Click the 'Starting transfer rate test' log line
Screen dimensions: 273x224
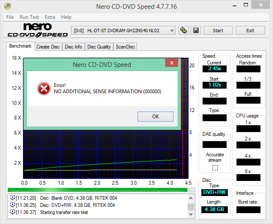(64, 212)
